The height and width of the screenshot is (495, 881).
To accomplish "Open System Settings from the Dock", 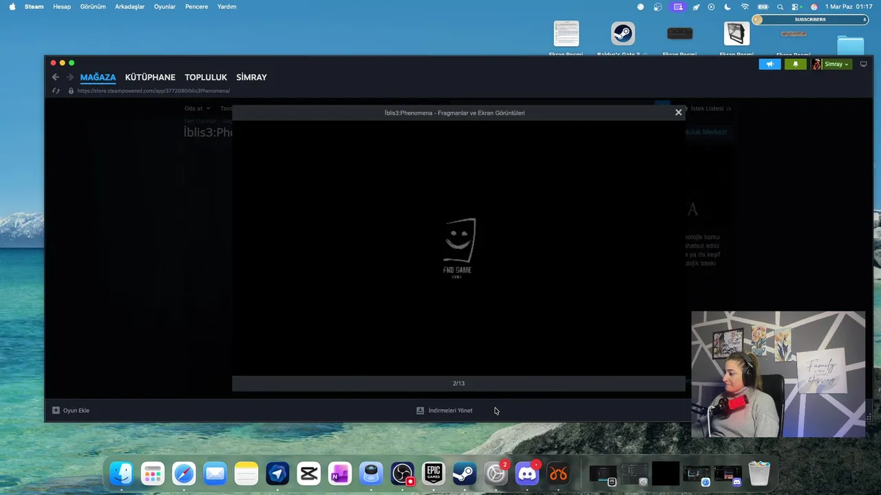I will (496, 474).
